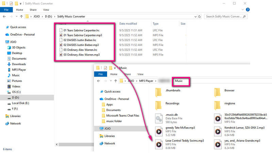The width and height of the screenshot is (272, 153).
Task: Open Local Disk (E:) in sidebar
Action: [x=20, y=103]
